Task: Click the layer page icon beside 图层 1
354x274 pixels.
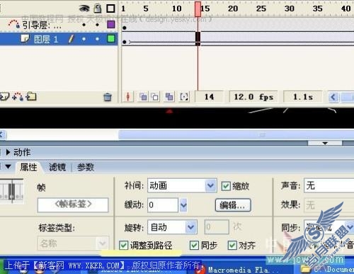Action: [x=25, y=38]
